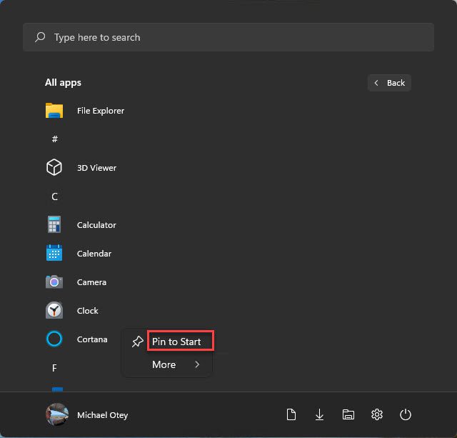This screenshot has width=457, height=438.
Task: Open the Downloads arrow icon in the footer
Action: click(320, 414)
